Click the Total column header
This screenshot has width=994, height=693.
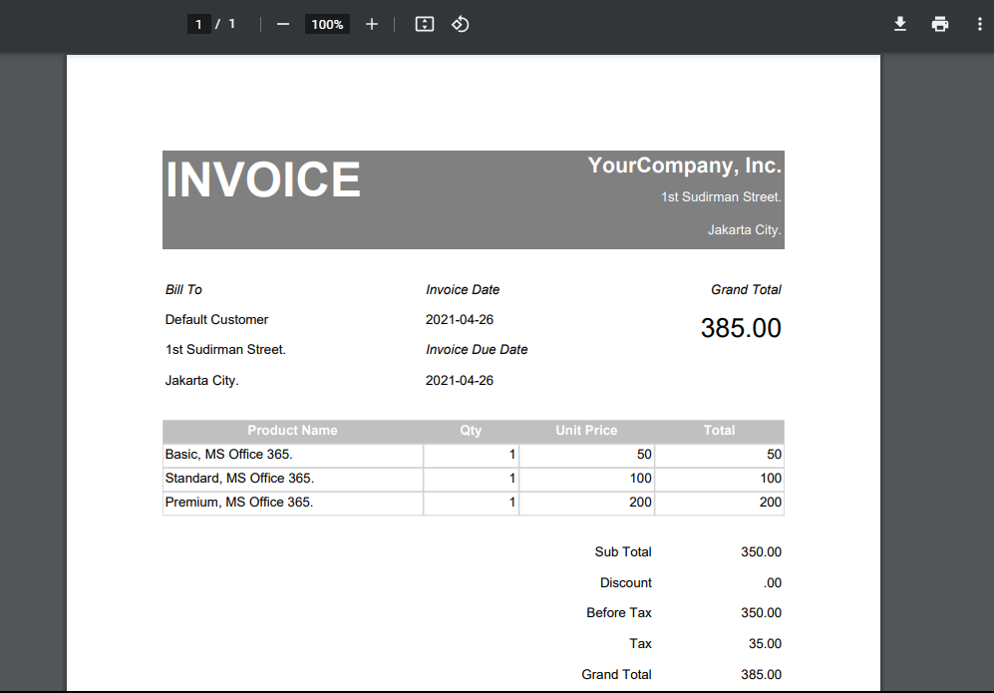[x=719, y=430]
